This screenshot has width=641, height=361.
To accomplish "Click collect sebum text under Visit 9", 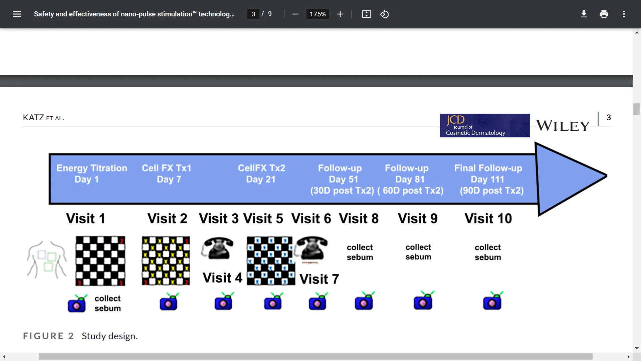I will tap(418, 252).
